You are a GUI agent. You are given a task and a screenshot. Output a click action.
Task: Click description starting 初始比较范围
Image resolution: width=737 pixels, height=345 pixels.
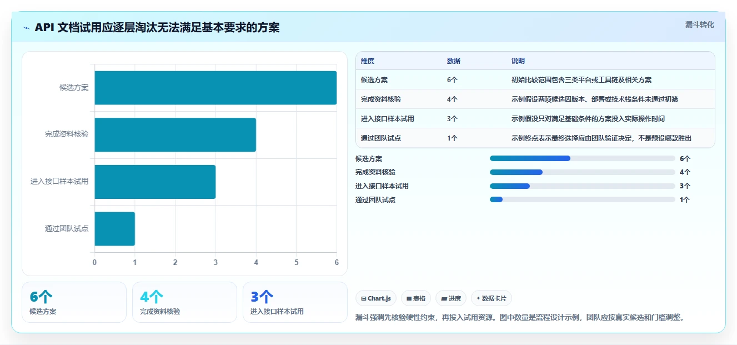[x=581, y=80]
